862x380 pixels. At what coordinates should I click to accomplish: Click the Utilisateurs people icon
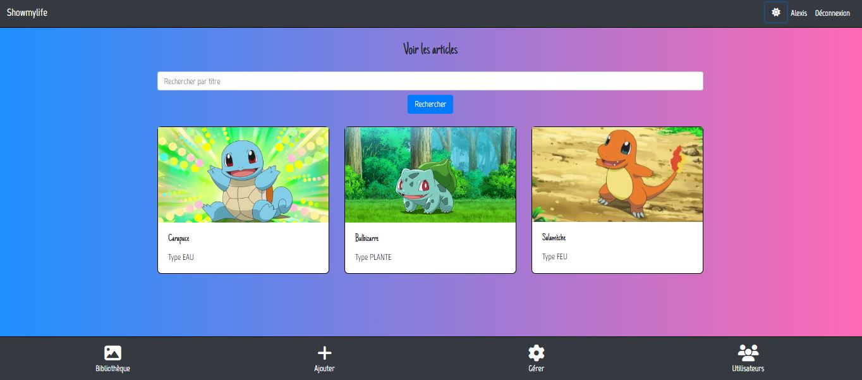(x=748, y=353)
